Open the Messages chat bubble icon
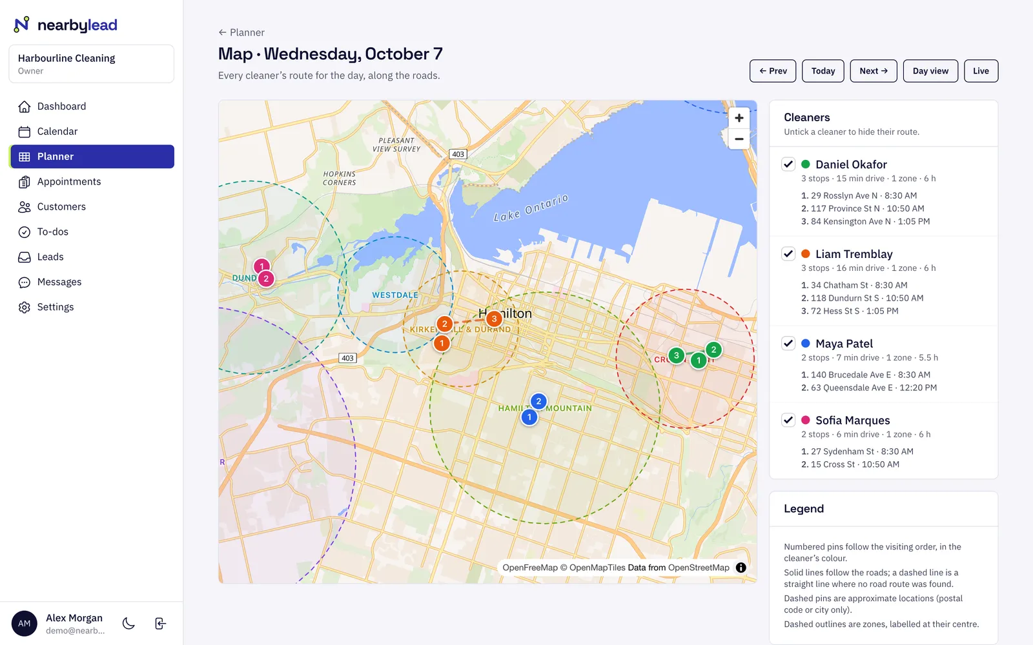This screenshot has width=1033, height=645. [25, 283]
